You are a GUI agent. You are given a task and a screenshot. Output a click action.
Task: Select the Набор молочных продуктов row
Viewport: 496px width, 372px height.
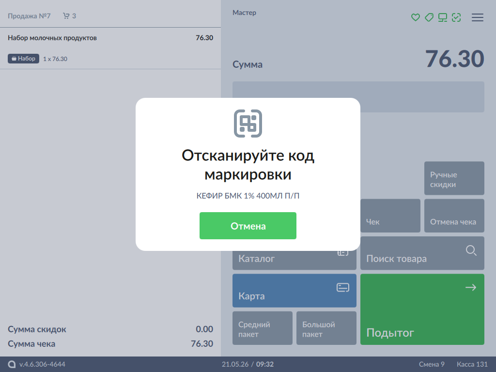pos(110,48)
